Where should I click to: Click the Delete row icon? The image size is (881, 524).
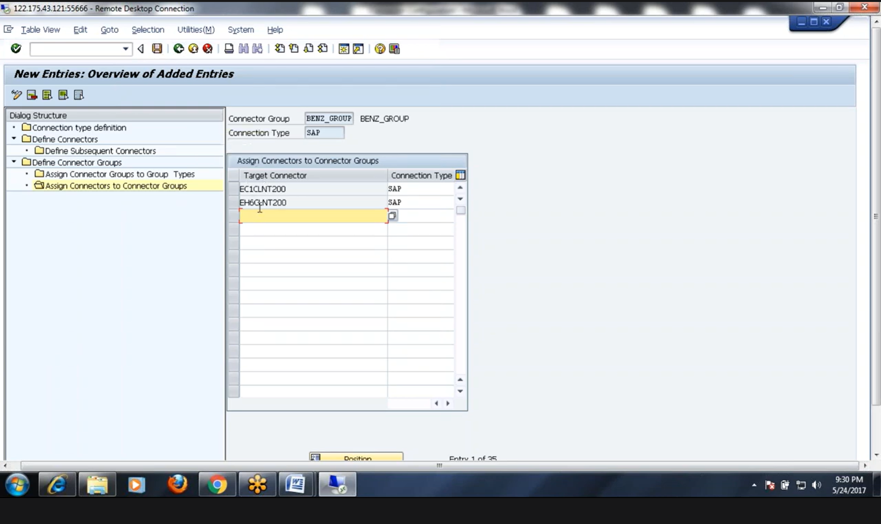click(32, 95)
